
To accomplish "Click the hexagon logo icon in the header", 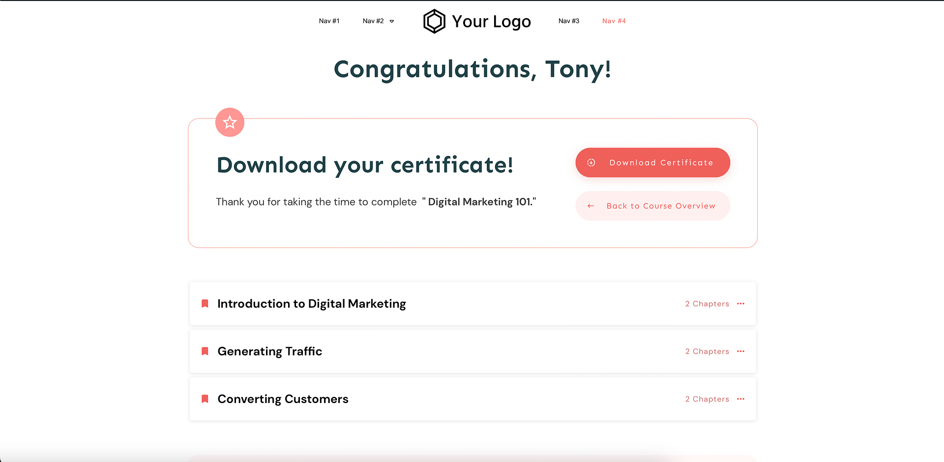I will click(434, 21).
